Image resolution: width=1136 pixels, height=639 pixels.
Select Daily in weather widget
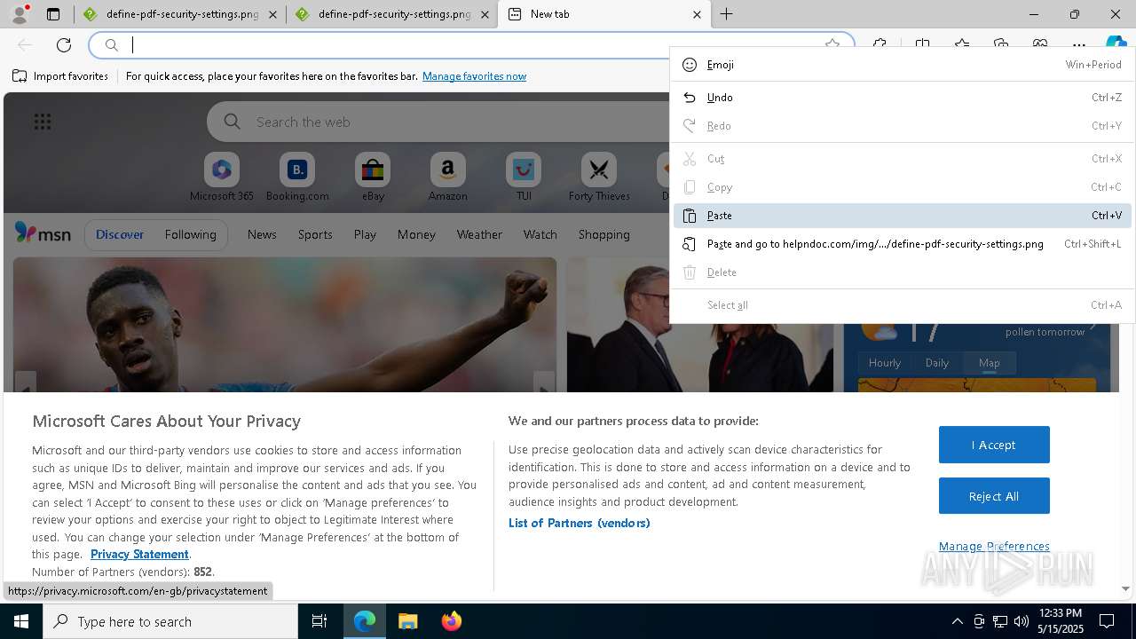tap(937, 363)
